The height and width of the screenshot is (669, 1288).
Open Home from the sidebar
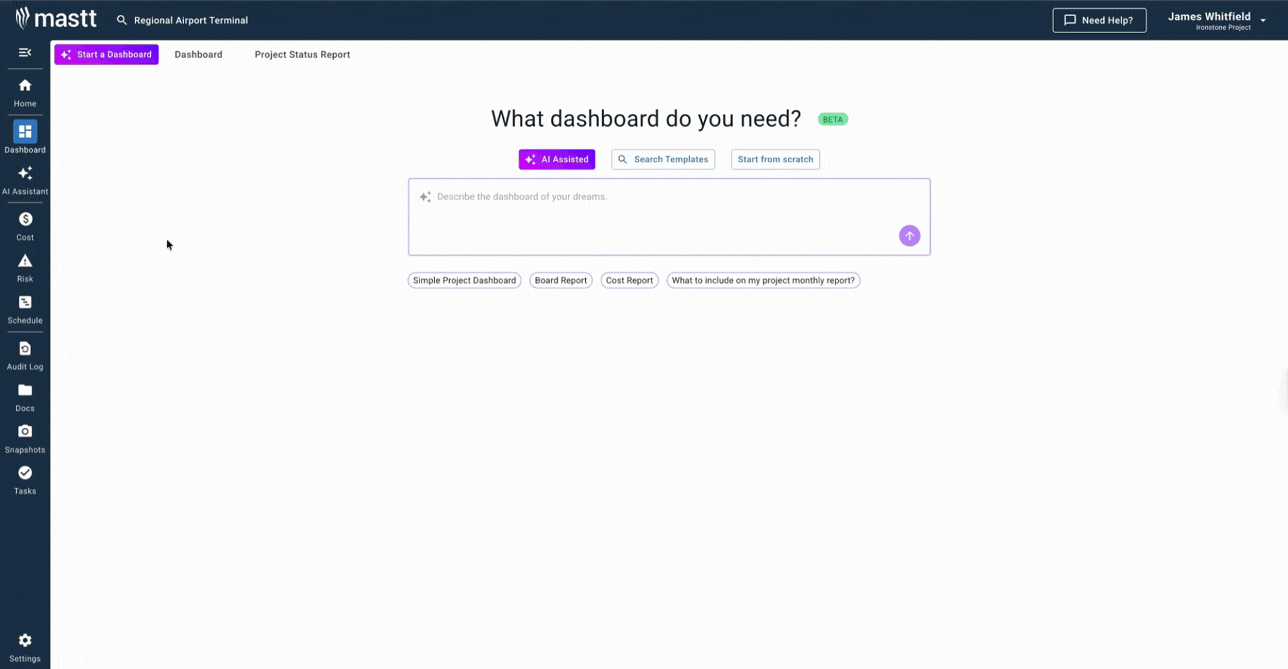[24, 92]
